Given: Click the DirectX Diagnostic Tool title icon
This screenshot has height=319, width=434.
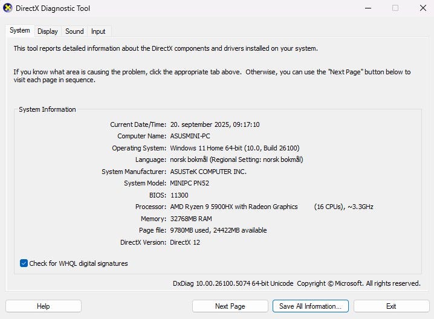Looking at the screenshot, I should point(8,8).
